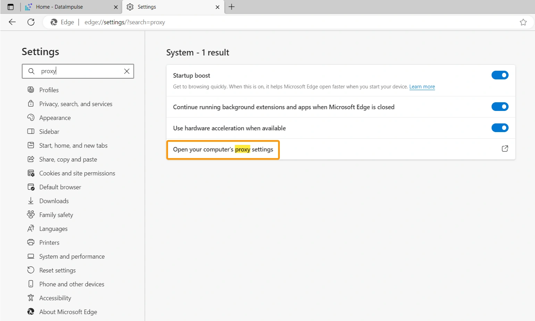
Task: Toggle Continue running background extensions switch
Action: pyautogui.click(x=500, y=107)
